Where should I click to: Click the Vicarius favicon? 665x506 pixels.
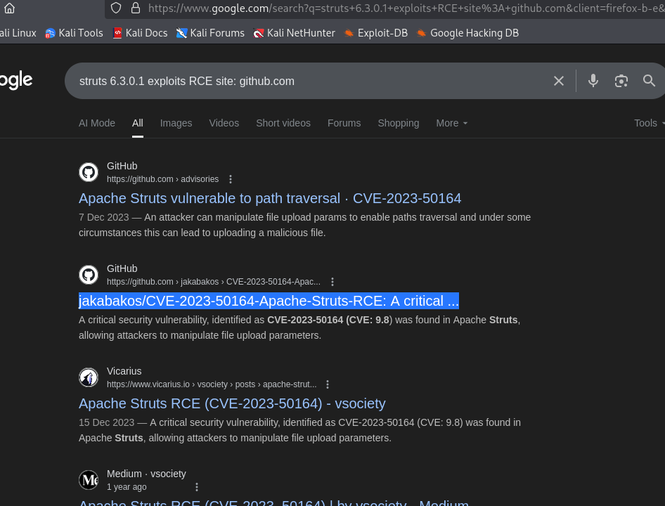tap(89, 377)
